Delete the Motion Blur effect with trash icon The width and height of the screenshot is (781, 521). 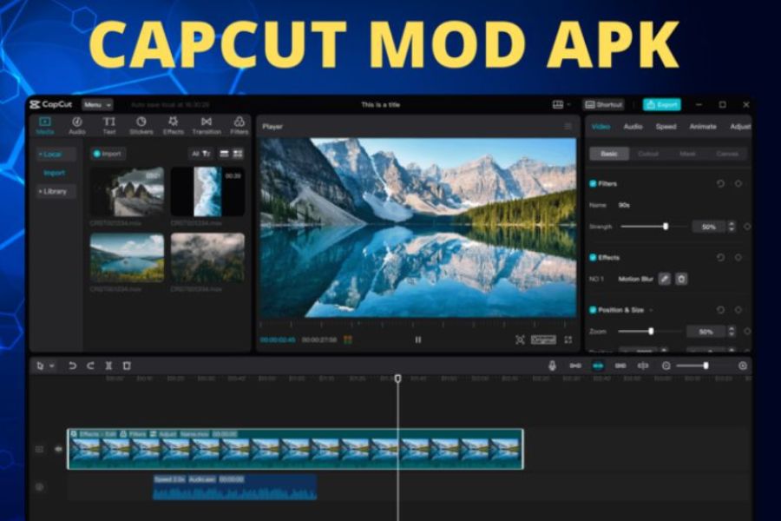[681, 279]
